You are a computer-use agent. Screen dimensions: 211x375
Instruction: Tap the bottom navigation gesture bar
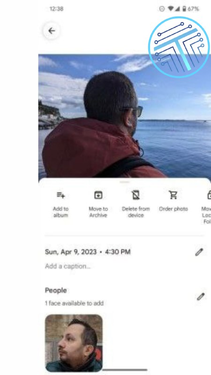pyautogui.click(x=125, y=370)
